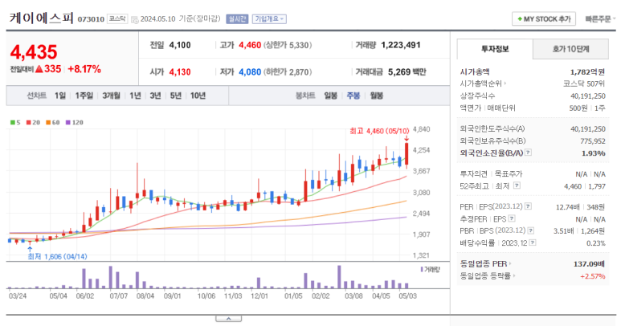Viewport: 621px width, 326px height.
Task: Click the 외국인소진율 value 1.93%
Action: click(593, 153)
